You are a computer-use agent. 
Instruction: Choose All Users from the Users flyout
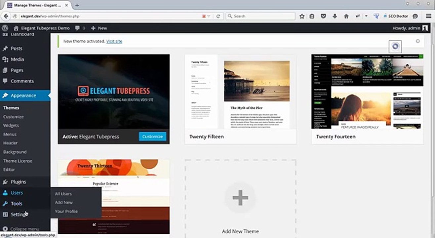click(x=63, y=194)
